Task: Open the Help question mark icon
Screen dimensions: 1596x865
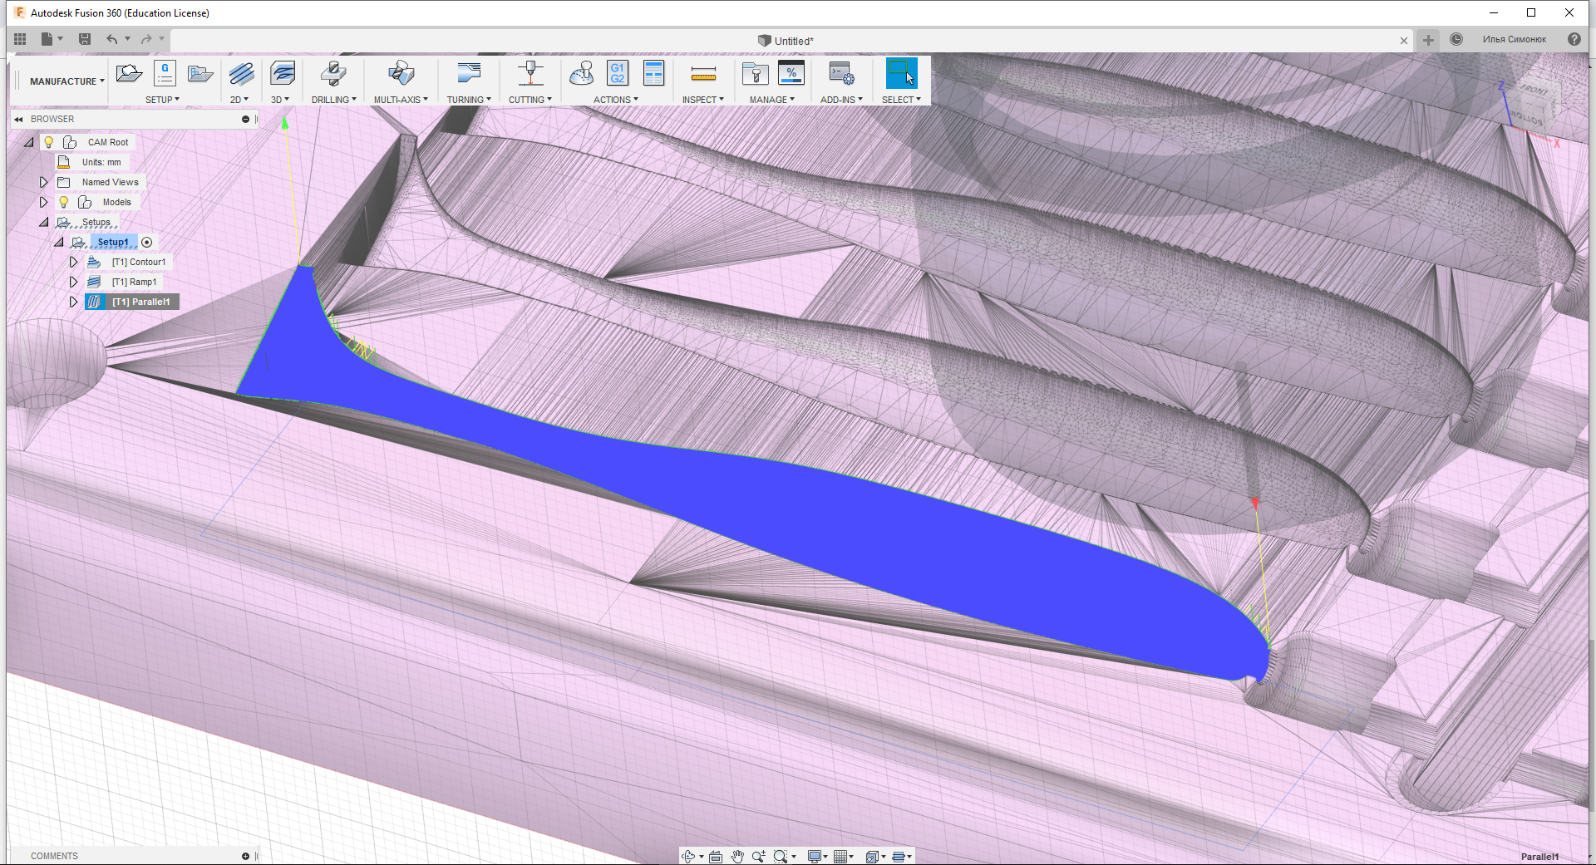Action: click(x=1574, y=39)
